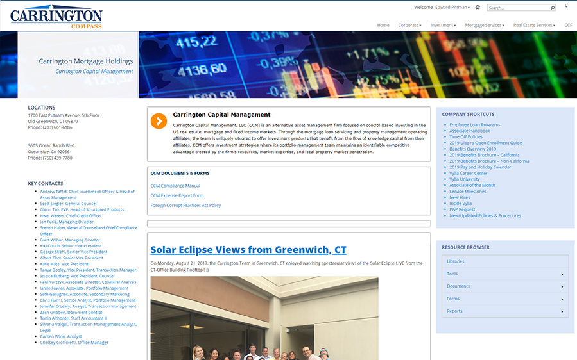Click the search magnifier icon
This screenshot has height=360, width=577.
click(553, 8)
